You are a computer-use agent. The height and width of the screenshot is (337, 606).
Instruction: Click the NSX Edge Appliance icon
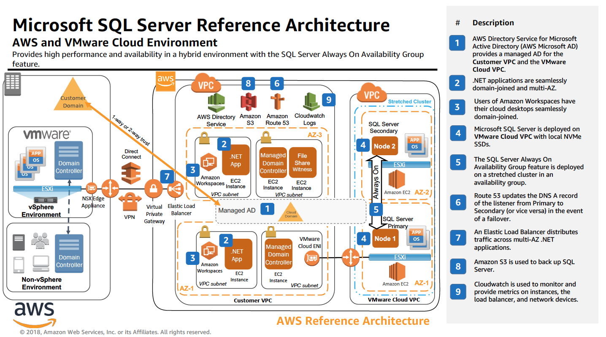click(x=91, y=188)
